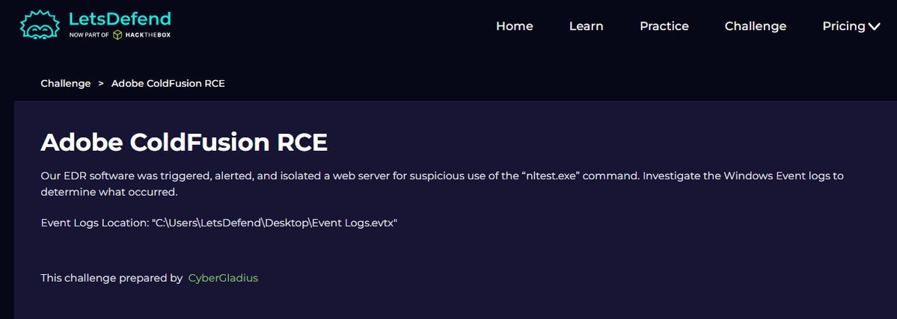This screenshot has height=319, width=897.
Task: Open the Learn menu item
Action: (x=586, y=26)
